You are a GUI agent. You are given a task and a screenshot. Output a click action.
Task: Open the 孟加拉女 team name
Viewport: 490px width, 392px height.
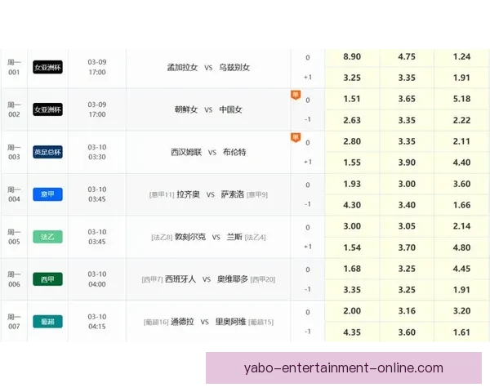coord(182,67)
